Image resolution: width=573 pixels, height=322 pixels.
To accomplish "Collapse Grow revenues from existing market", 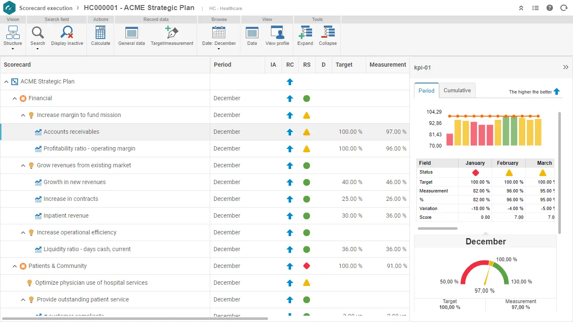I will tap(23, 166).
